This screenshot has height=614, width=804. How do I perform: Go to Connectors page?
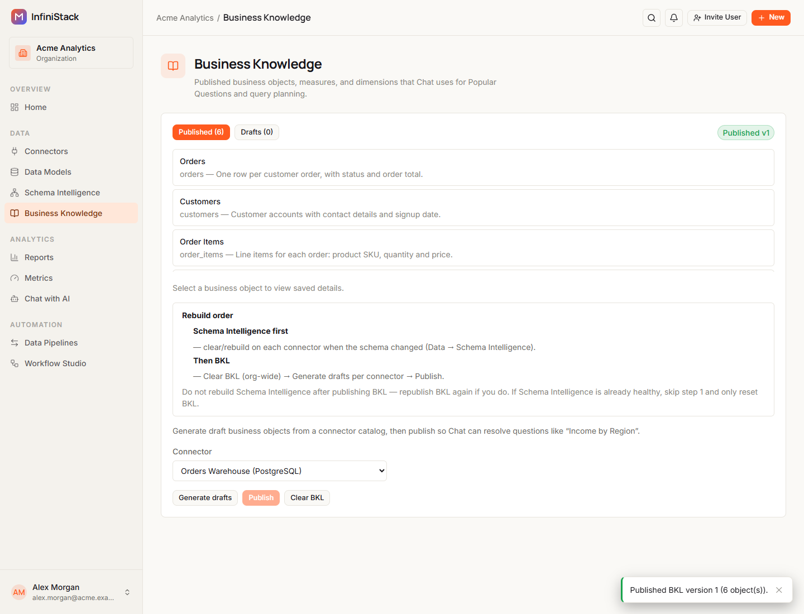pos(71,151)
